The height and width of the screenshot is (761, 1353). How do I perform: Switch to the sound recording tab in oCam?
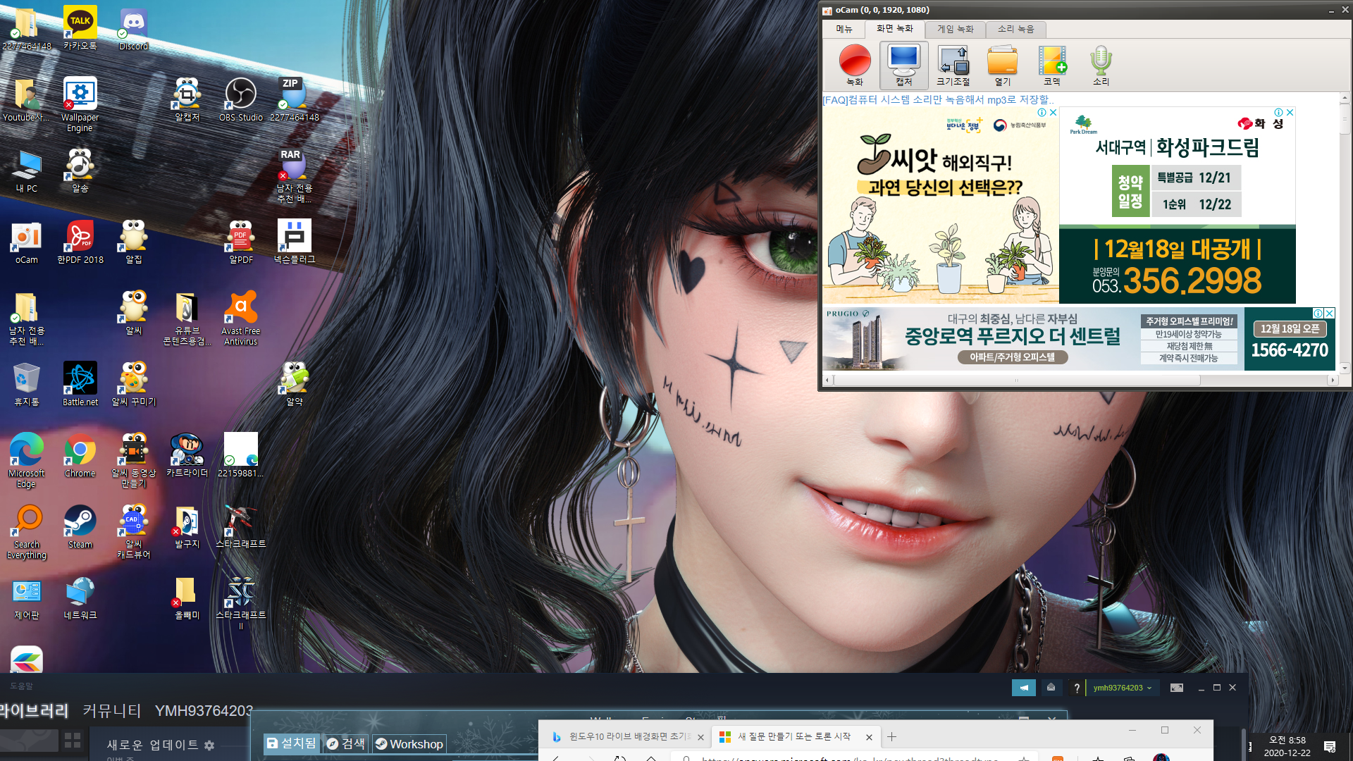tap(1015, 29)
